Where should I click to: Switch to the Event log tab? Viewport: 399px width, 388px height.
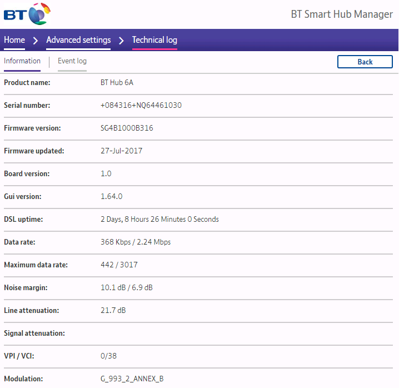point(72,61)
